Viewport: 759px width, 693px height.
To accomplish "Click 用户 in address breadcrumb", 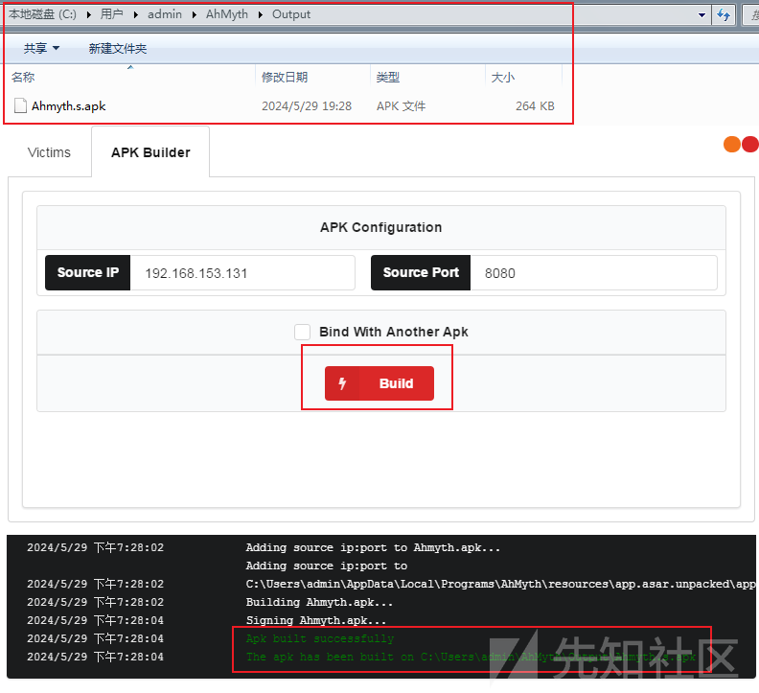I will click(x=112, y=14).
